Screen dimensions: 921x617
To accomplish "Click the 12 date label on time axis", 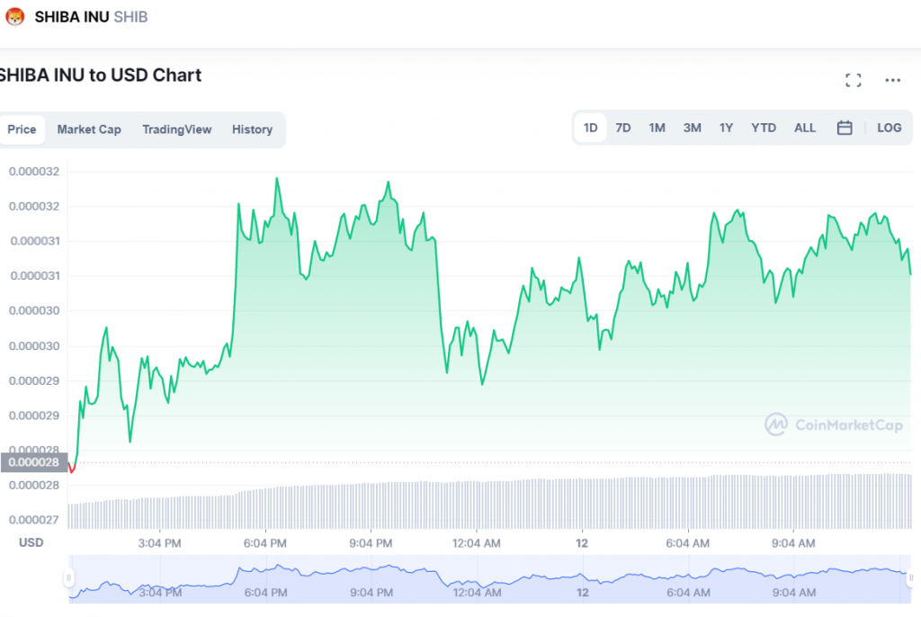I will (582, 543).
